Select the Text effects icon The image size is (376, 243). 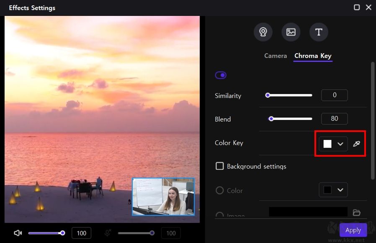(x=319, y=32)
